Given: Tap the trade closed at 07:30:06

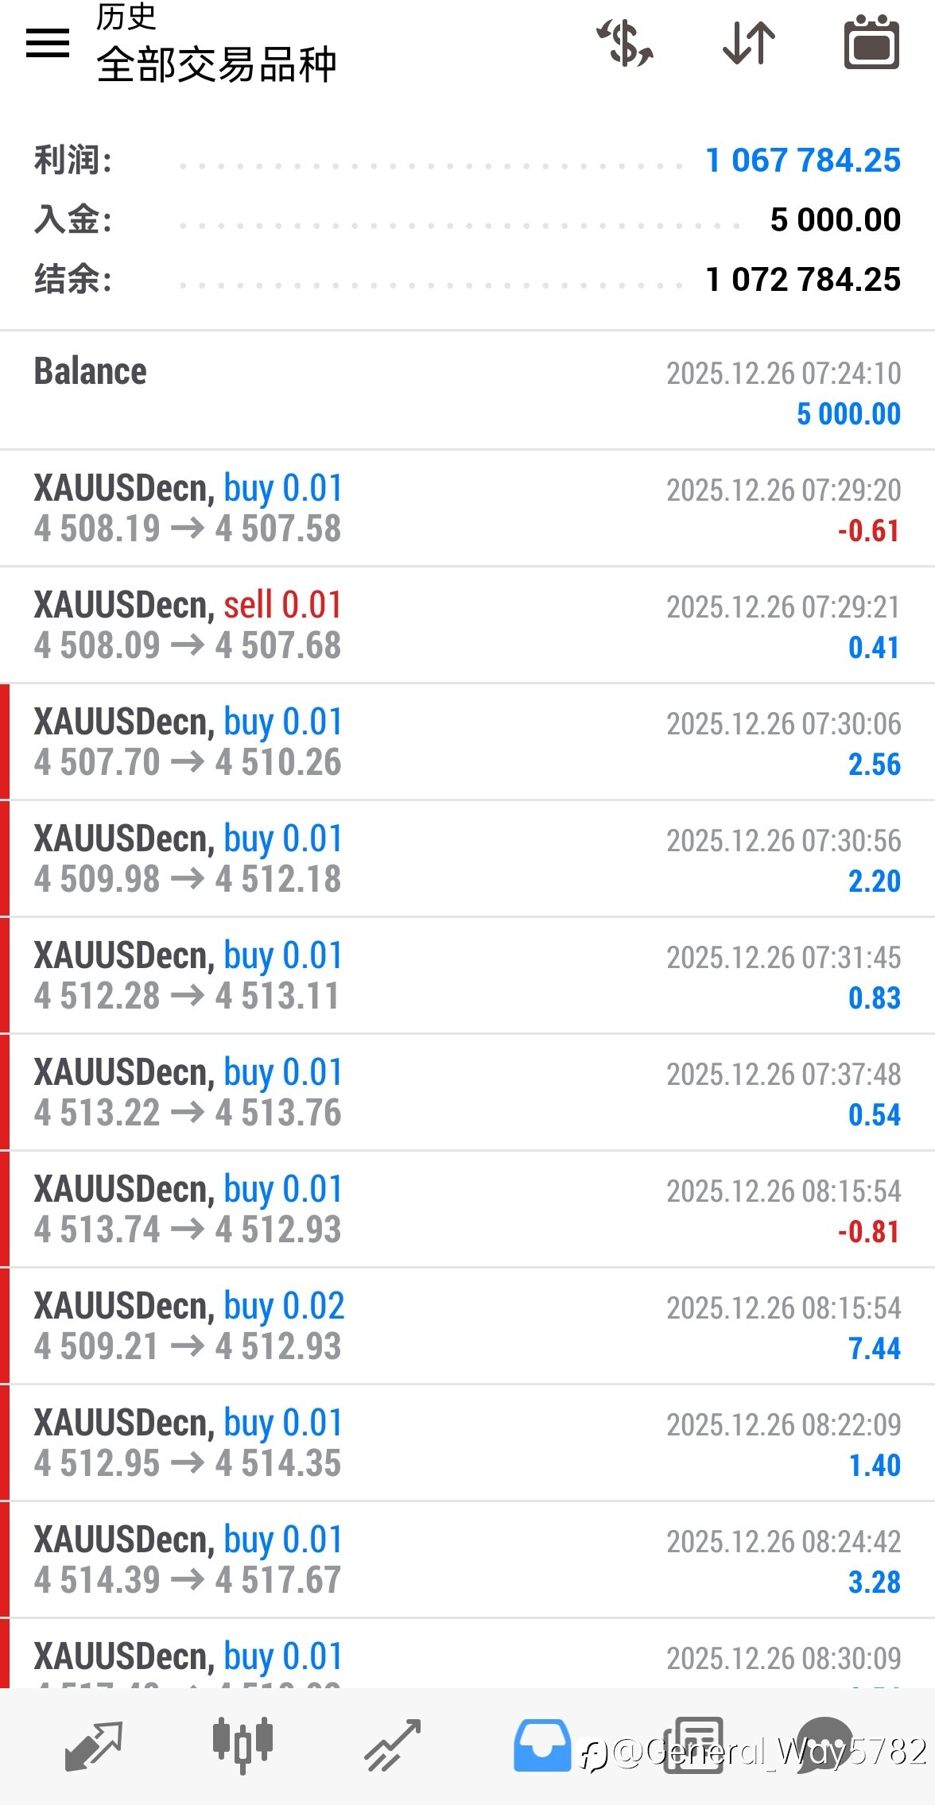Looking at the screenshot, I should [467, 742].
